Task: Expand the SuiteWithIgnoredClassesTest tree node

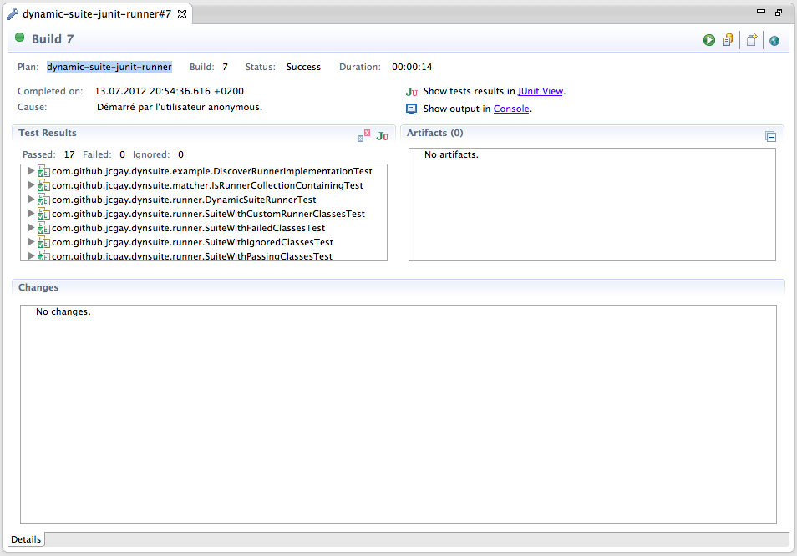Action: pos(31,242)
